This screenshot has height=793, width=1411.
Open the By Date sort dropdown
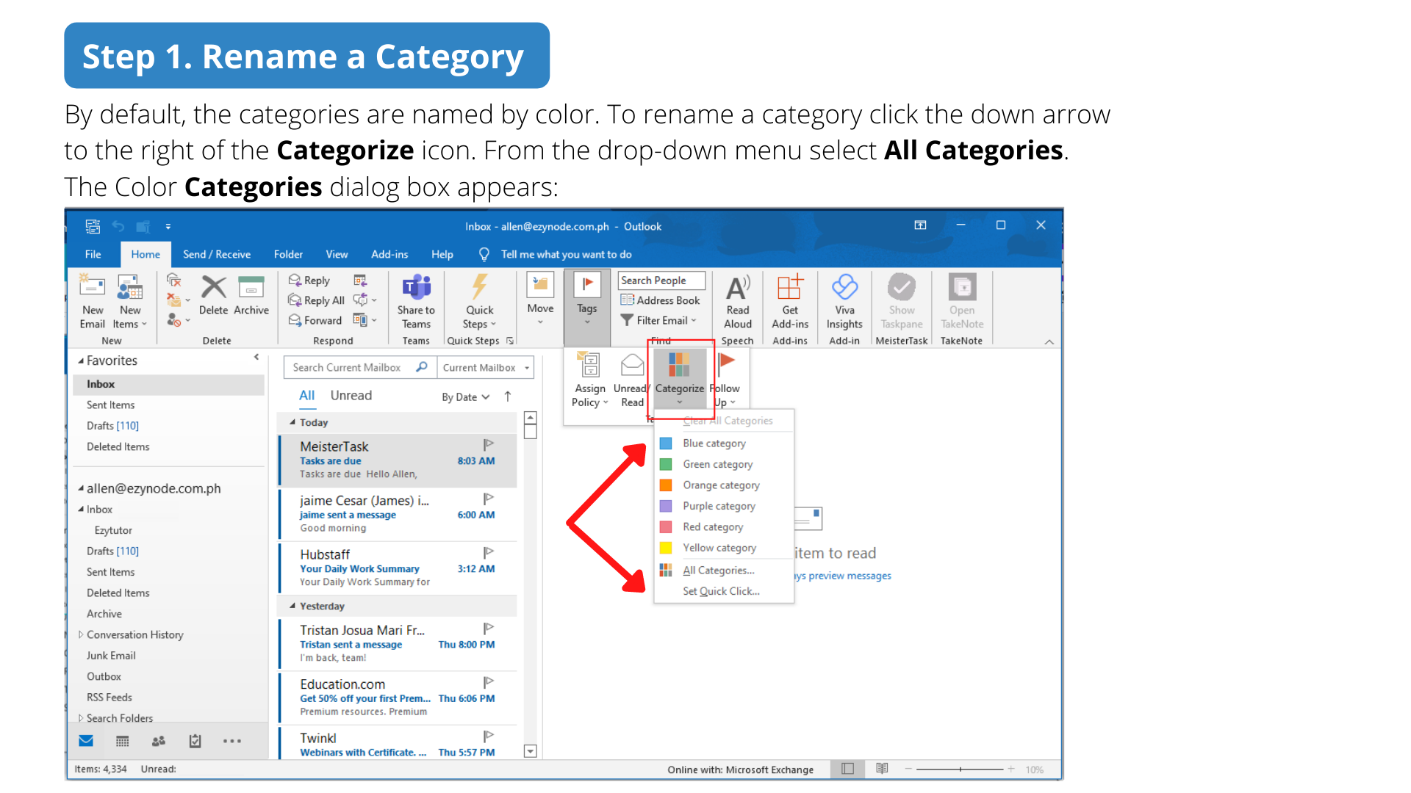pos(465,397)
